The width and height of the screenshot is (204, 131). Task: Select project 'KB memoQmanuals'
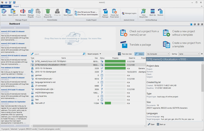tap(88, 79)
